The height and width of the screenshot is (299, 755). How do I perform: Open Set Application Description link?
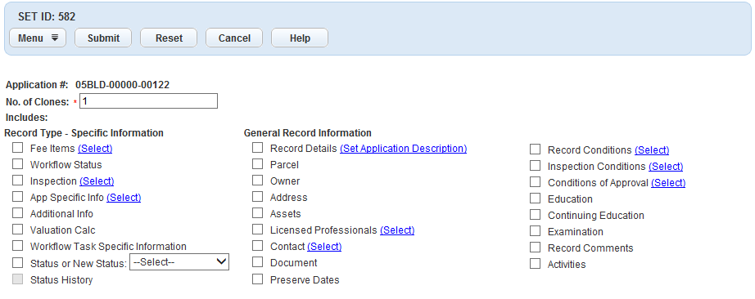pos(403,149)
